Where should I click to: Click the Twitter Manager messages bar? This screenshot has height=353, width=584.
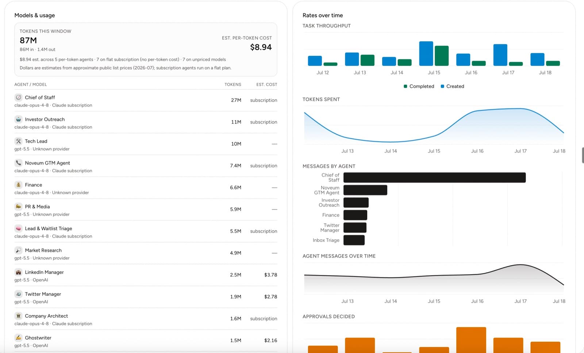pyautogui.click(x=355, y=228)
